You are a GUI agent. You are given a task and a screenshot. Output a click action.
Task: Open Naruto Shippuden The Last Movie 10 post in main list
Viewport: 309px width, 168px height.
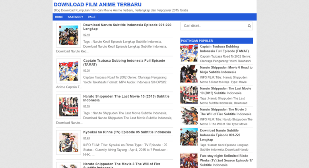coord(126,98)
